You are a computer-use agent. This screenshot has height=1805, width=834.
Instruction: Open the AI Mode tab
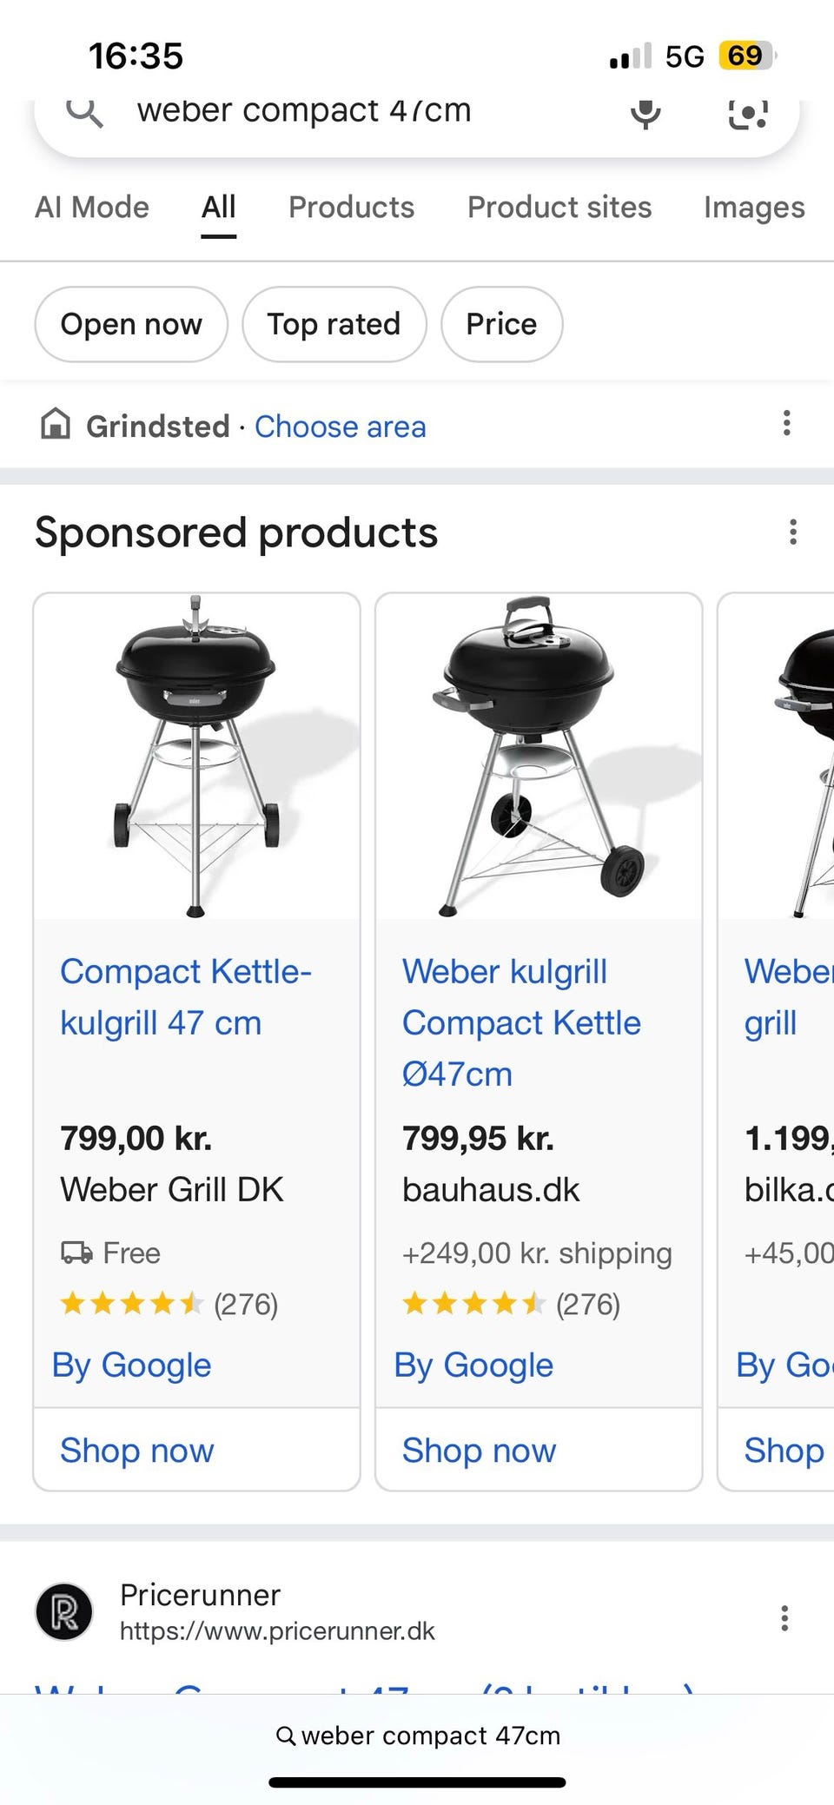pos(92,208)
